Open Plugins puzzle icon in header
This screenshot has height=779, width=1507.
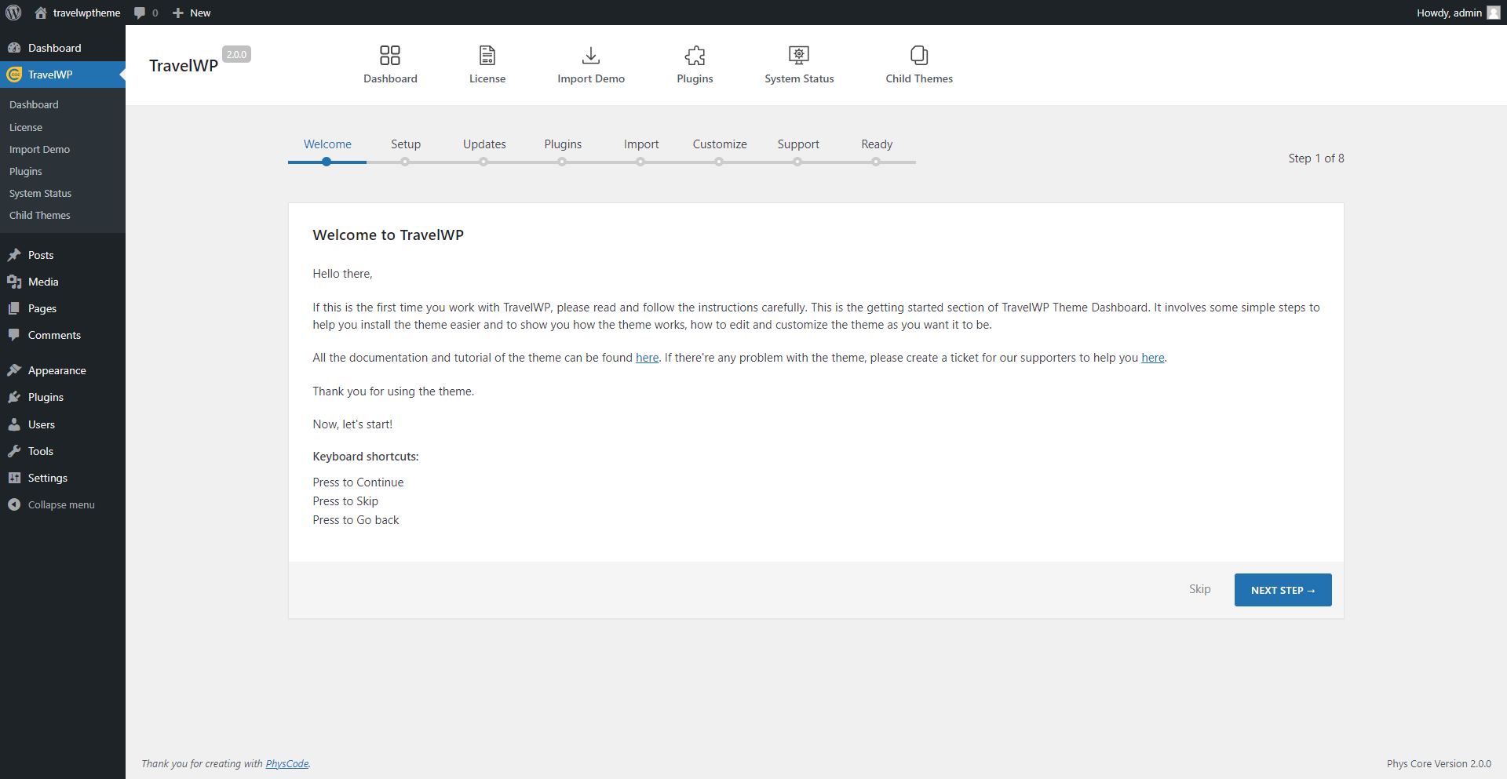point(695,55)
